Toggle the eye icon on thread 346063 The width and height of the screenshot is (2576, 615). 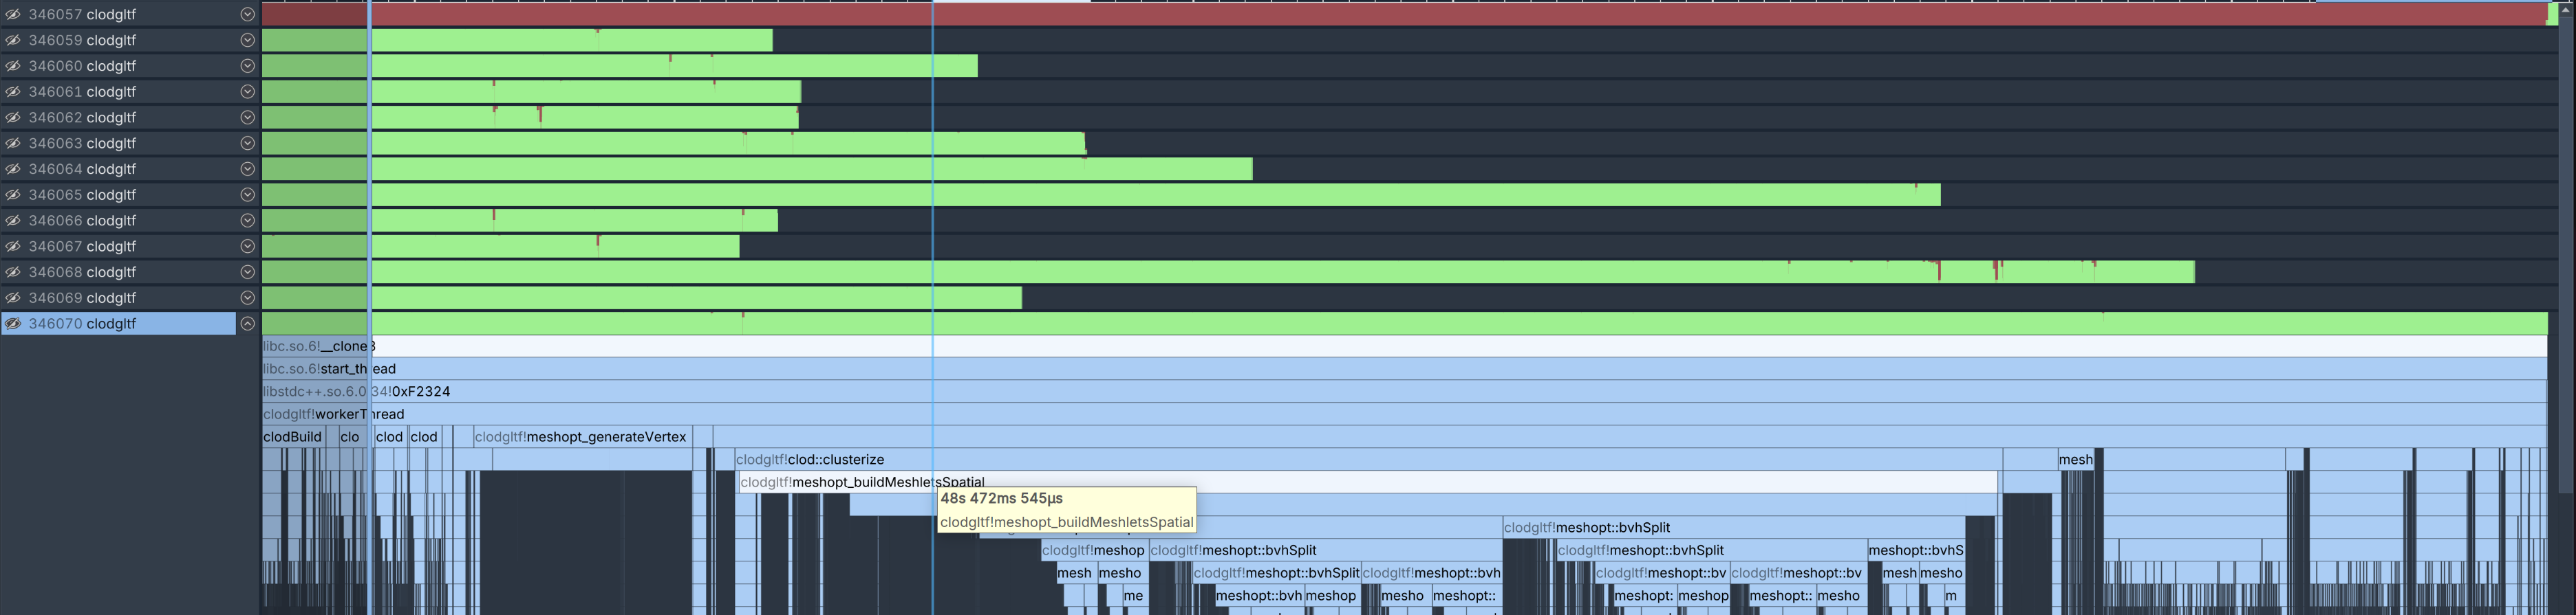coord(13,144)
